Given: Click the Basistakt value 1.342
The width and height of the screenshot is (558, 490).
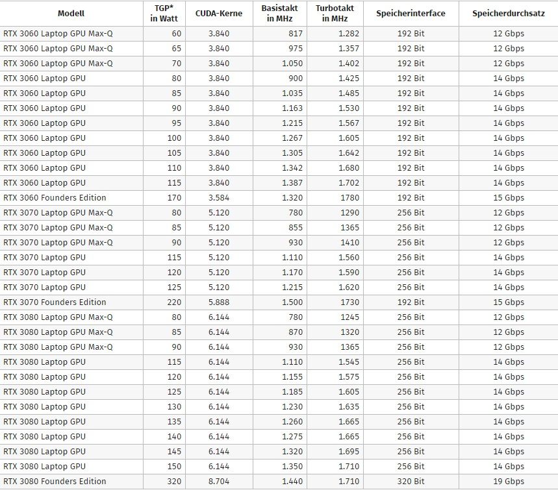Looking at the screenshot, I should pos(292,168).
